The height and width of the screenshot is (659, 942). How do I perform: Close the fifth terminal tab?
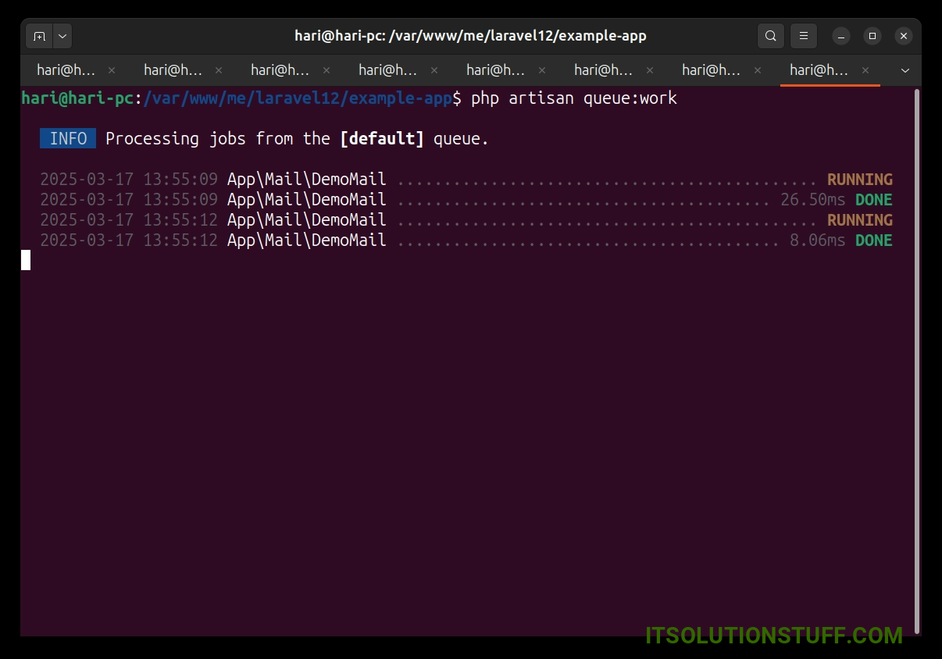click(542, 70)
